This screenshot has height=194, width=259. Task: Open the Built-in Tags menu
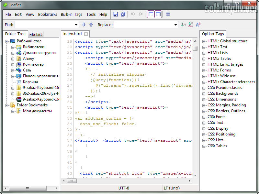pyautogui.click(x=72, y=14)
